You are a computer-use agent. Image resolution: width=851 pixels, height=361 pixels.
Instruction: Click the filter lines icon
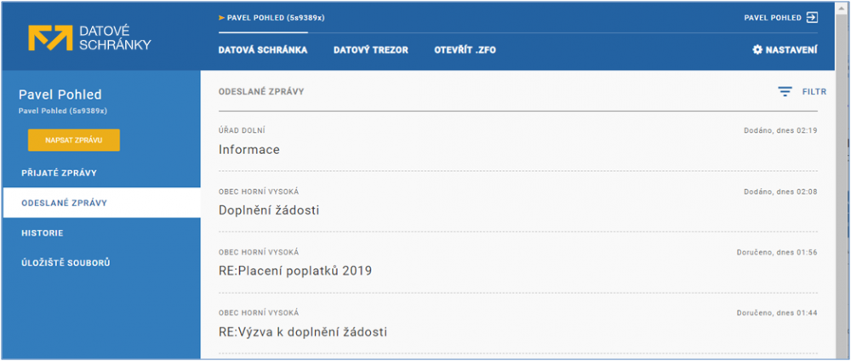785,92
